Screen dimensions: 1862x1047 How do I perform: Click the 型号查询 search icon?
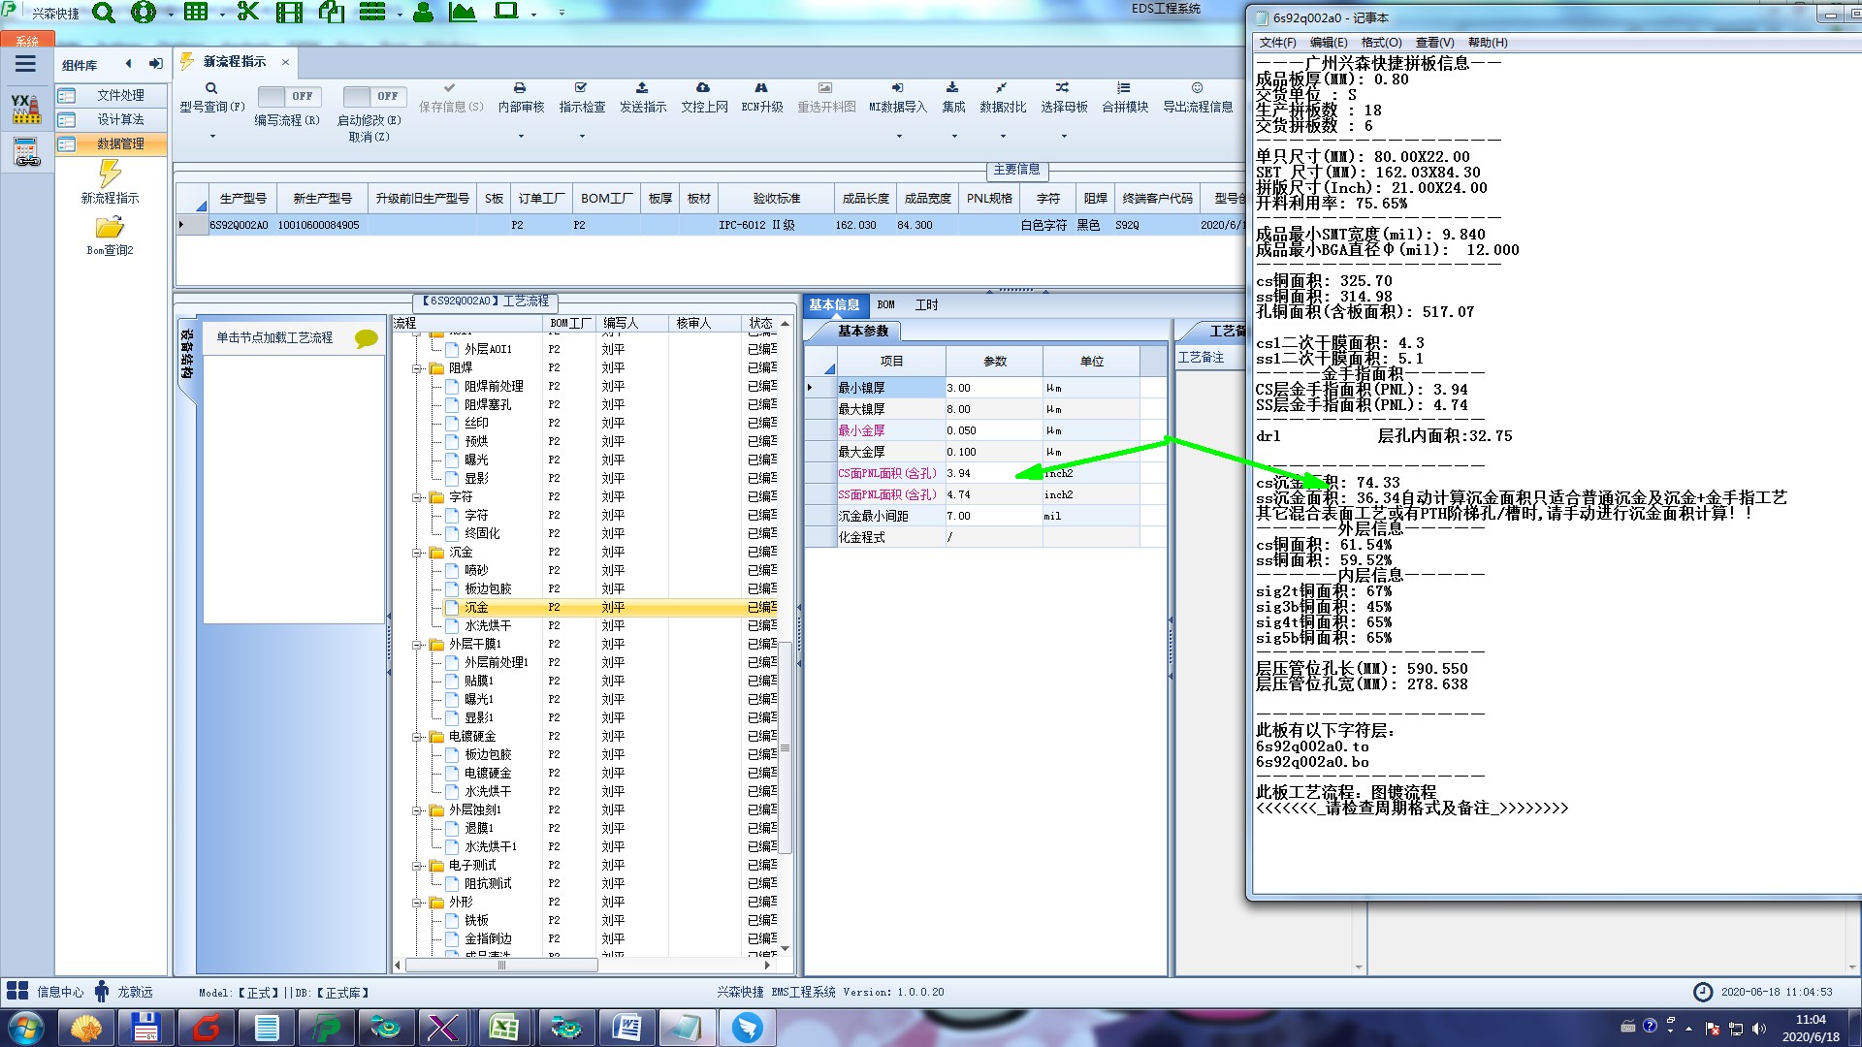[211, 88]
